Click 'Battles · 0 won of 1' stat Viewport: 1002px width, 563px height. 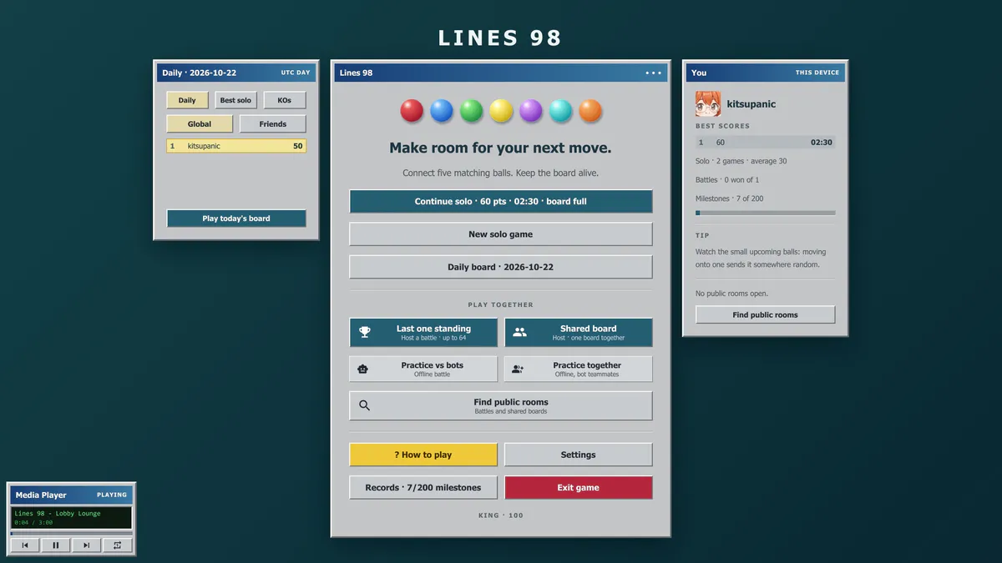tap(727, 180)
